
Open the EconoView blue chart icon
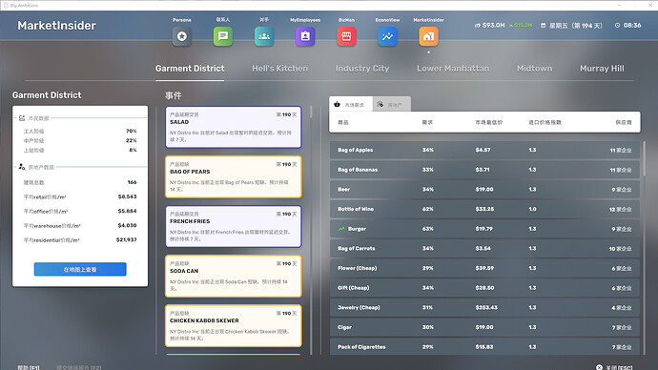tap(387, 36)
